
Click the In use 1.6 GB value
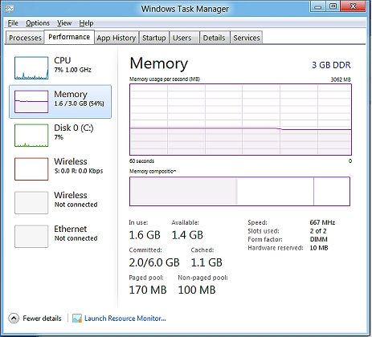point(145,235)
